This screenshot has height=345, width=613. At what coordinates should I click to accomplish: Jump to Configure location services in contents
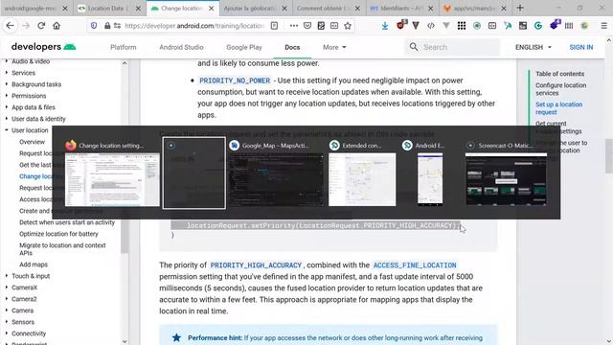[x=560, y=89]
